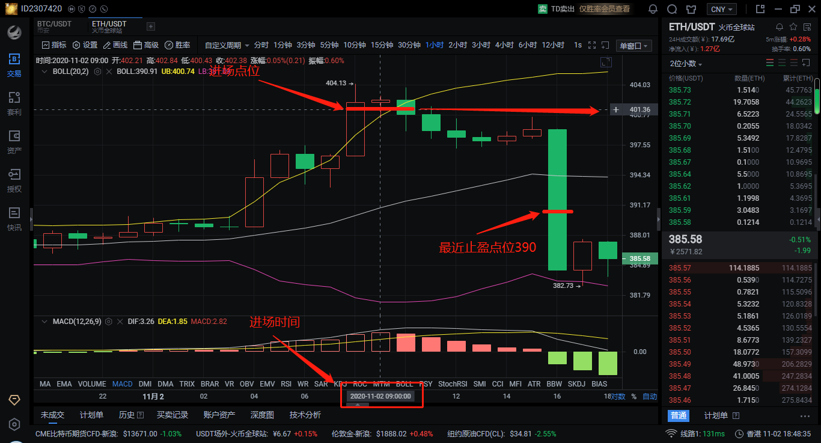Select MACD sub-indicator
The height and width of the screenshot is (443, 821).
coord(123,383)
